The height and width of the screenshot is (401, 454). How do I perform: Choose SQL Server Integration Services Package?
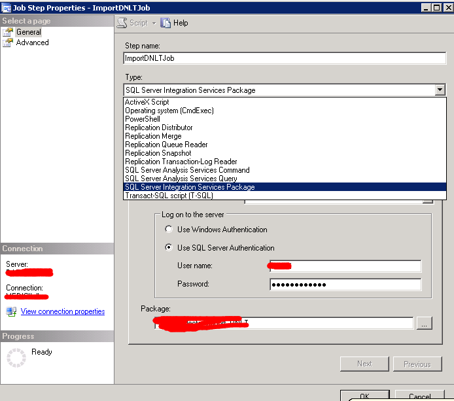(x=285, y=187)
